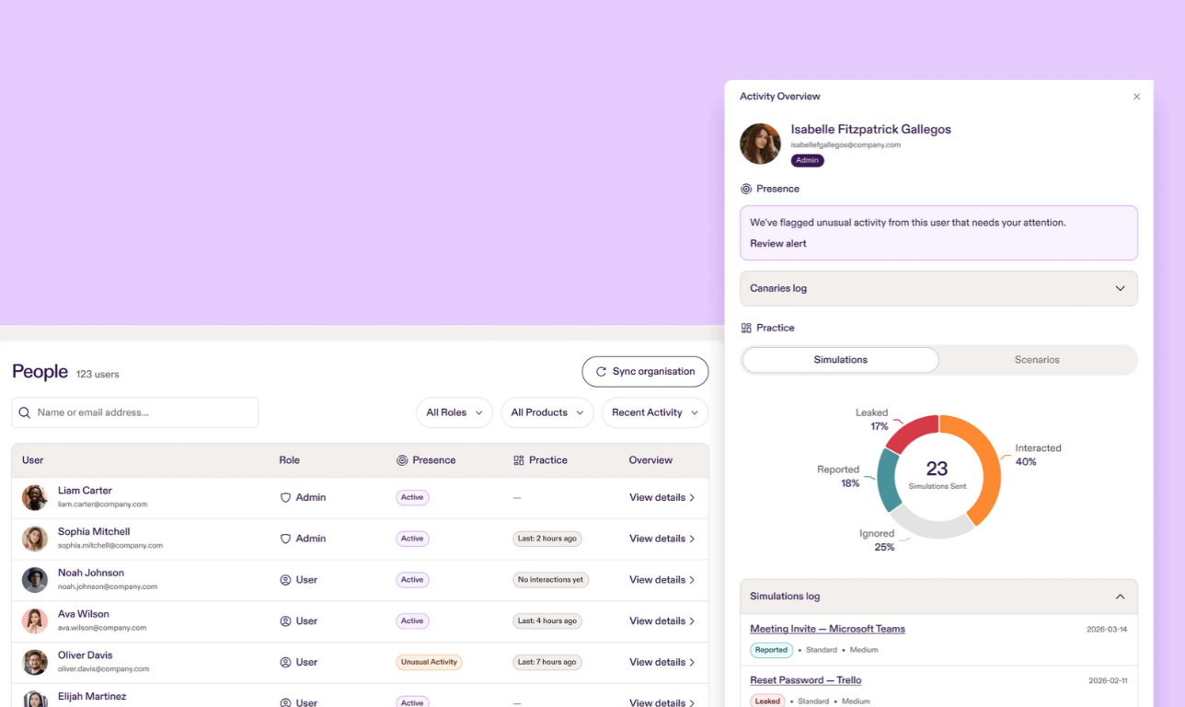This screenshot has width=1185, height=707.
Task: Click the Unusual Activity badge for Oliver Davis
Action: point(429,663)
